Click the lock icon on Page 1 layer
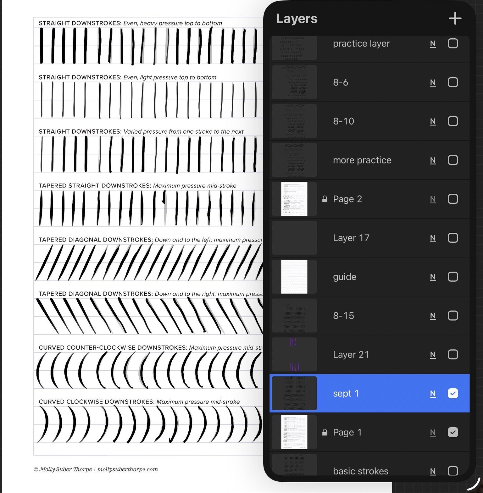This screenshot has height=493, width=483. (x=325, y=432)
